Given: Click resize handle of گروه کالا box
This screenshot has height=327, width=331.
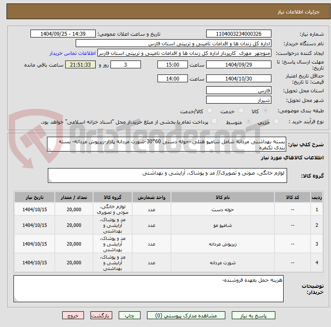Looking at the screenshot, I should (50, 181).
